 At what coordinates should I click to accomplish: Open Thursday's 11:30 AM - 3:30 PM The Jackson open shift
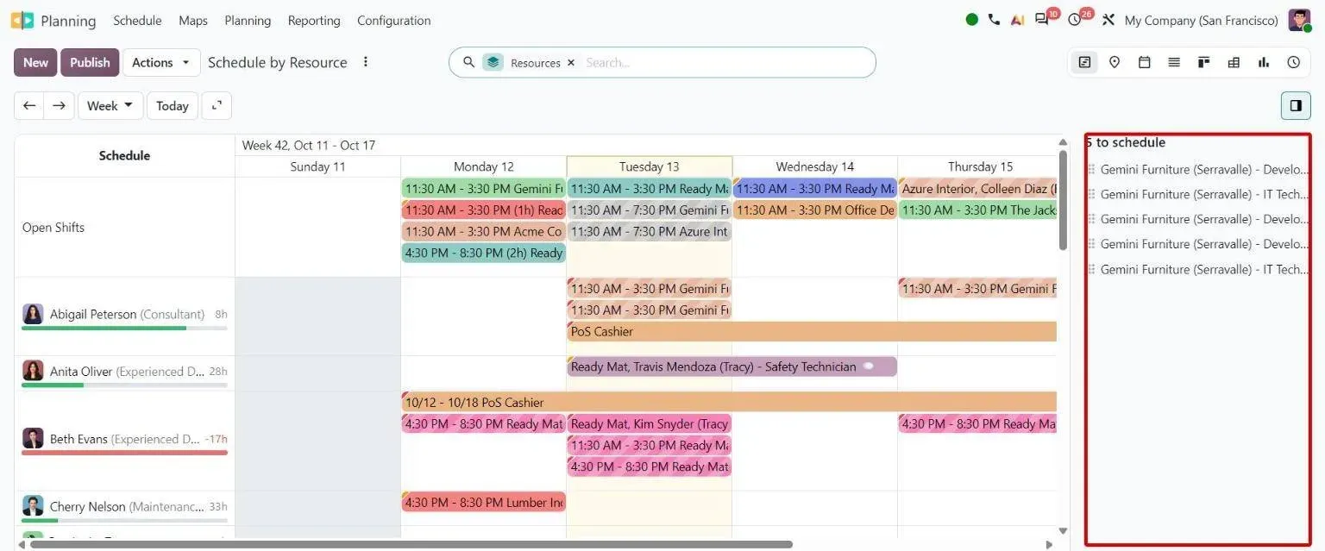tap(977, 210)
